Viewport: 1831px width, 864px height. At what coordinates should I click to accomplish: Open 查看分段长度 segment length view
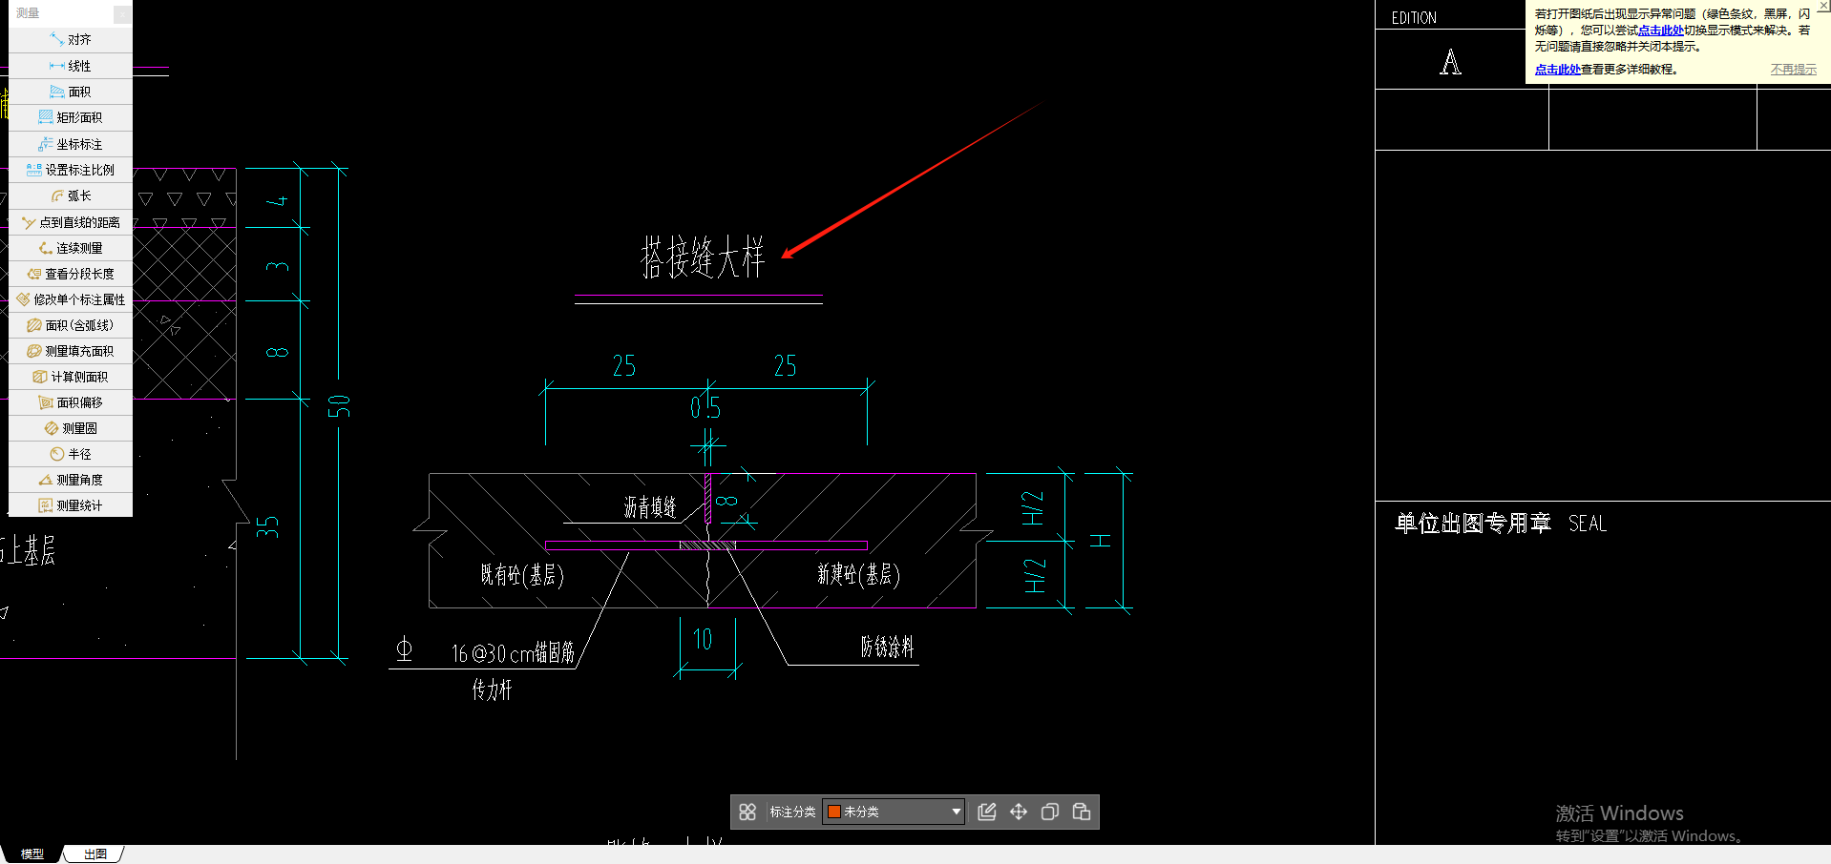tap(71, 274)
